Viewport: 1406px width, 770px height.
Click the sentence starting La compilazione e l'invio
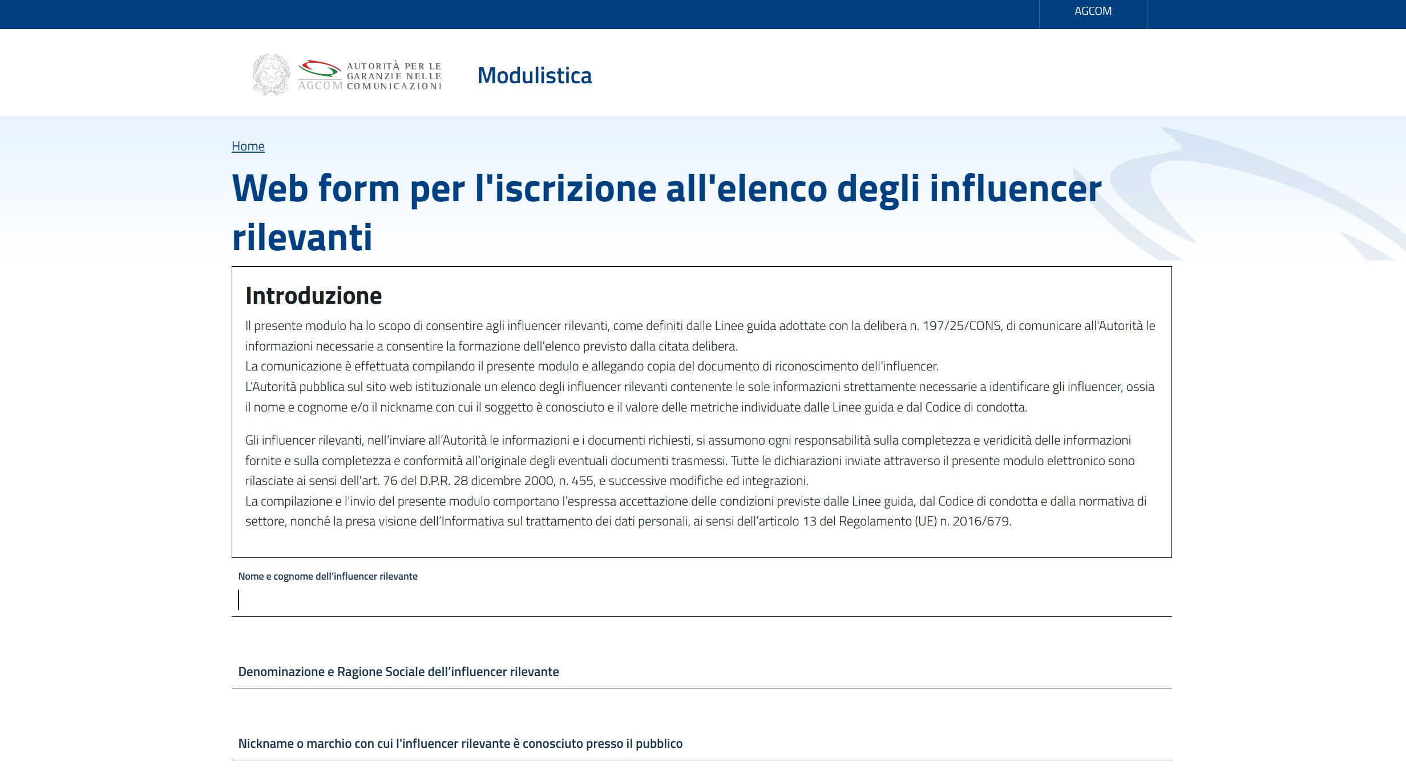[x=695, y=502]
